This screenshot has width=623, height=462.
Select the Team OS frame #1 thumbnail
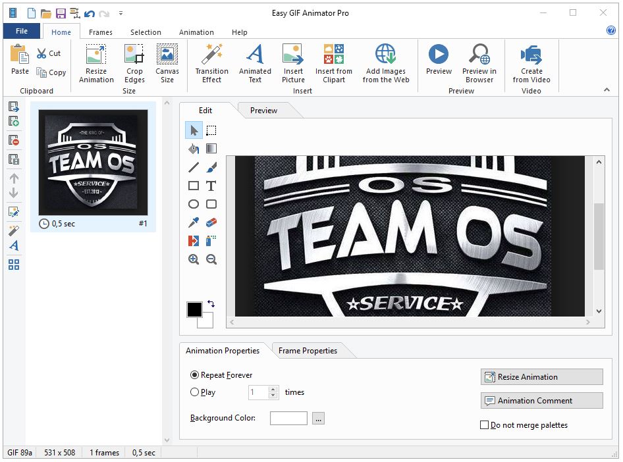(x=93, y=163)
